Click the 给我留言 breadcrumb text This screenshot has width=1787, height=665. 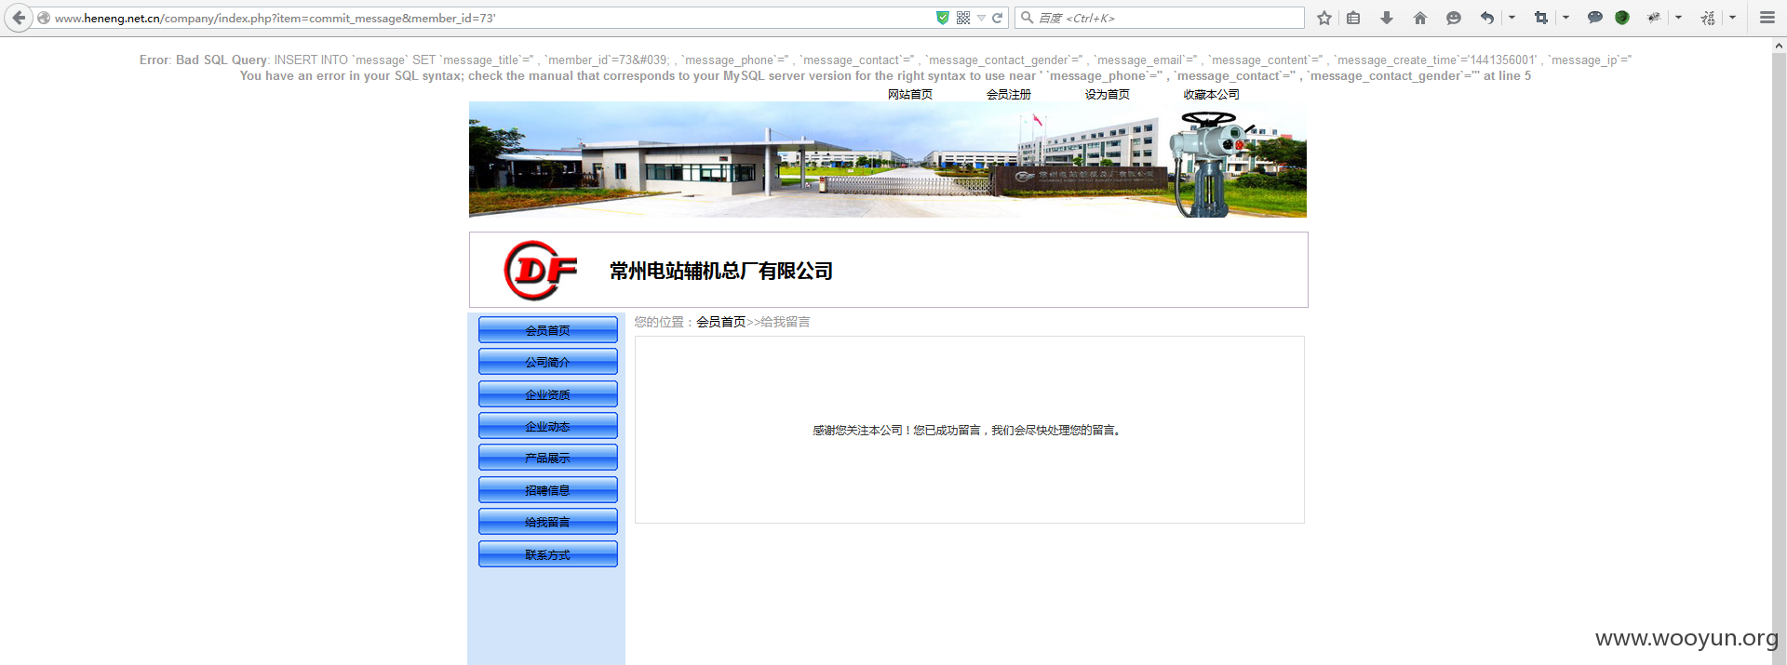tap(786, 322)
